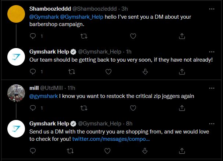The height and width of the screenshot is (161, 223).
Task: Open the twitter.com/messages/compo... link
Action: pos(111,139)
